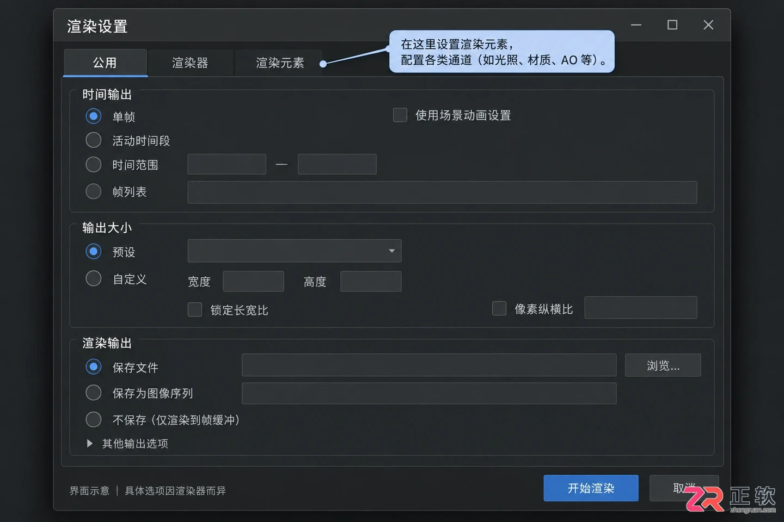Select the 自定义 output size radio
The image size is (784, 522).
click(94, 279)
